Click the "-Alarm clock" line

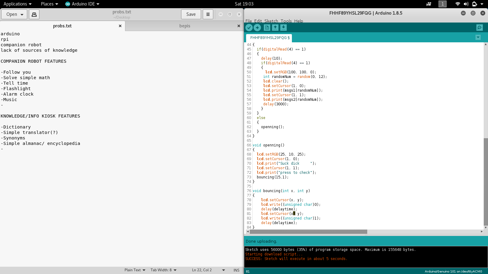(17, 94)
